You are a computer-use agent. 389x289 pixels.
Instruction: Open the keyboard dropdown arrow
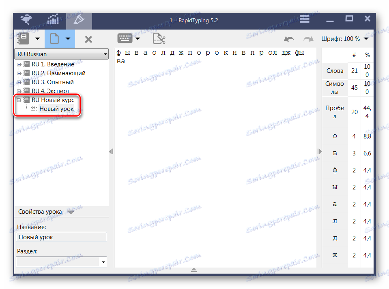click(x=138, y=38)
